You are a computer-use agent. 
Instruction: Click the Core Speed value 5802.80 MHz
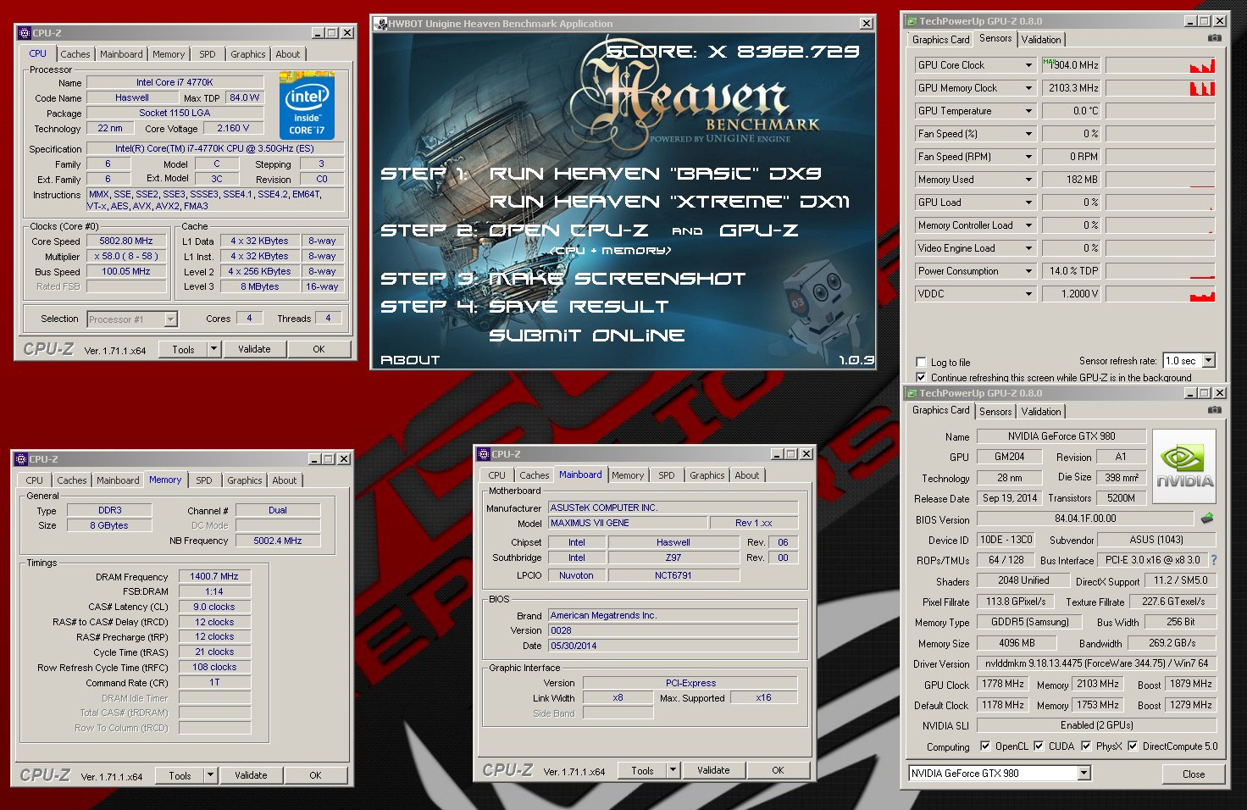pyautogui.click(x=126, y=241)
